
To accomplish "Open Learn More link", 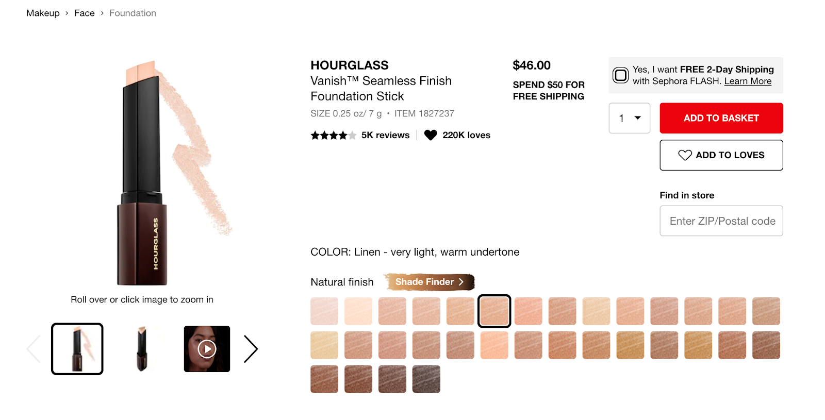I will 748,81.
